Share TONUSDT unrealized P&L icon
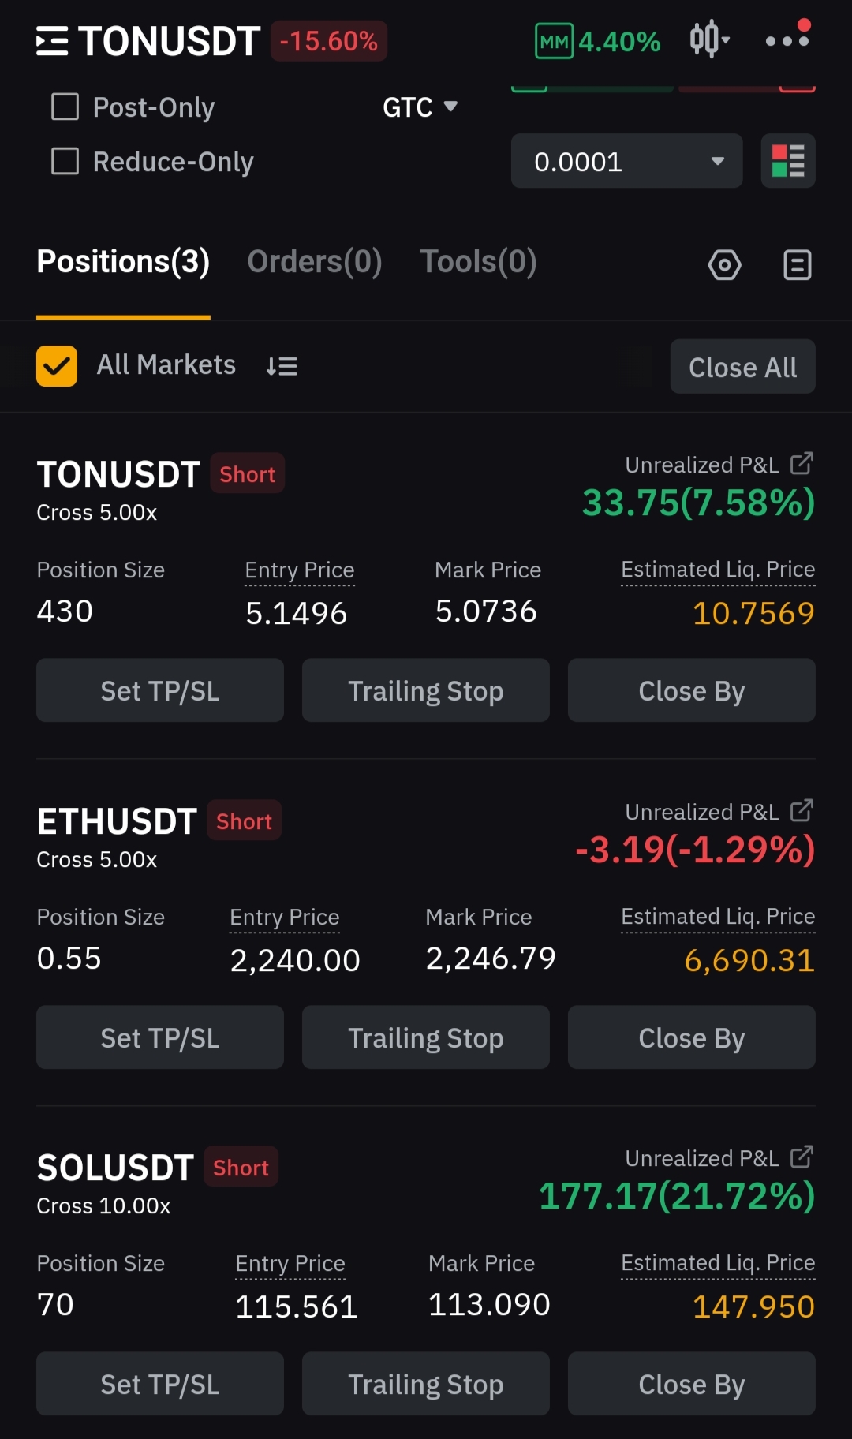 (x=802, y=464)
